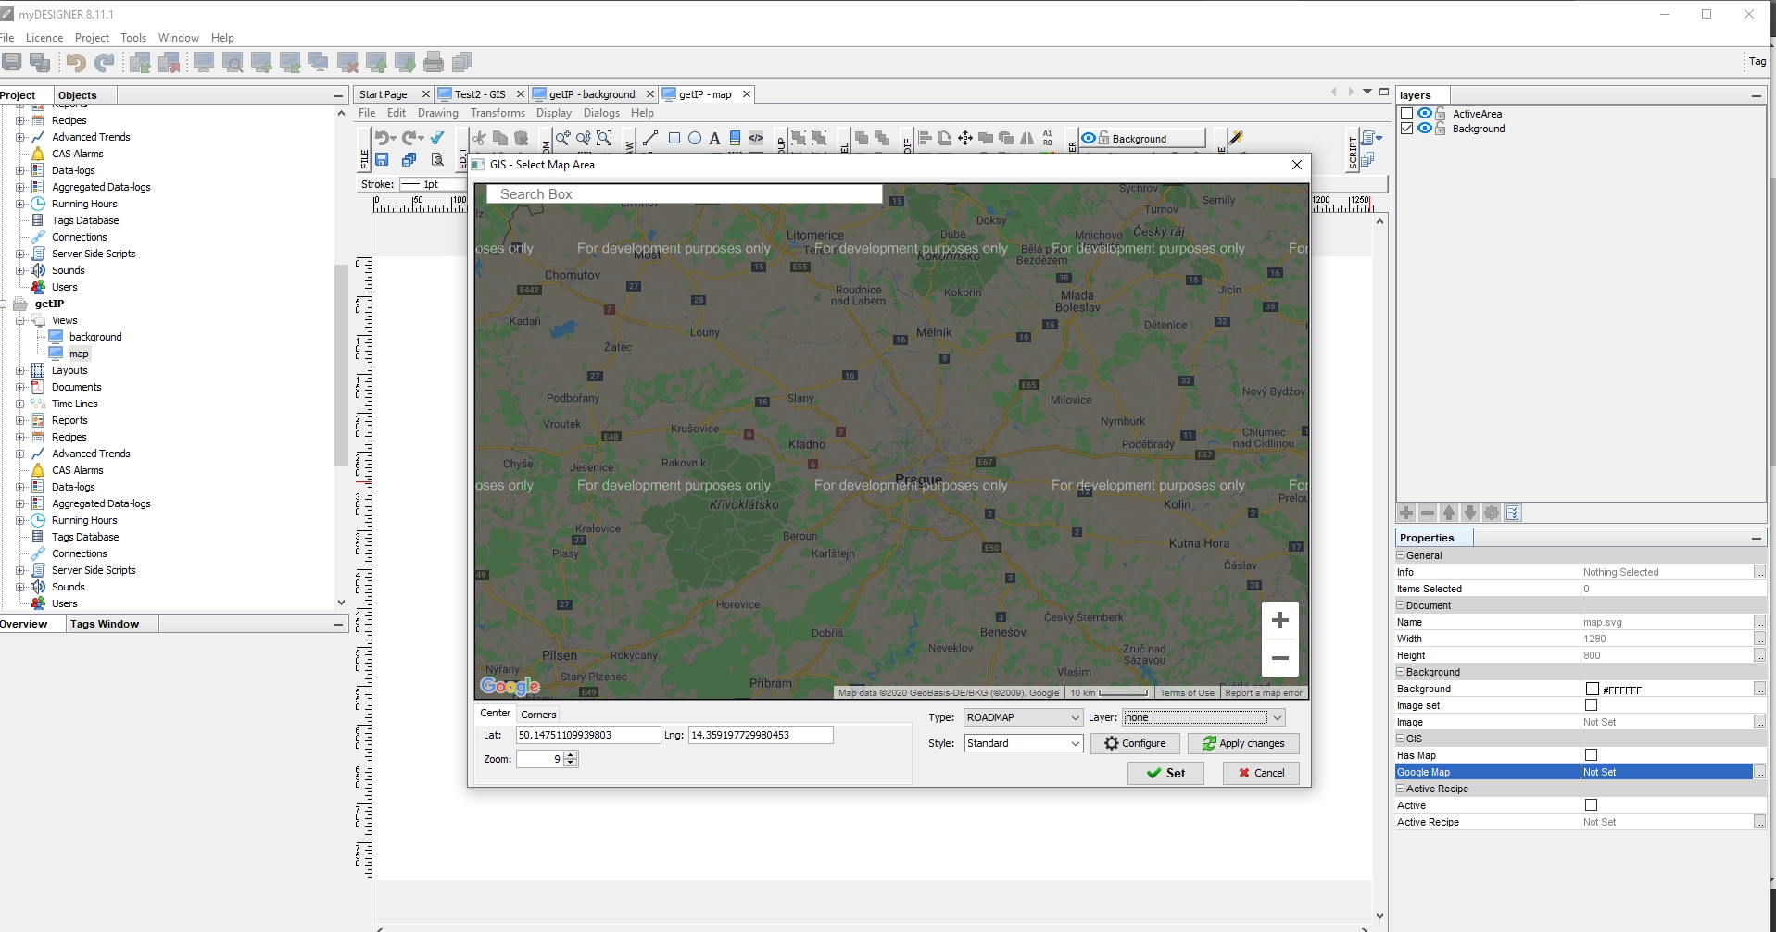
Task: Zoom out the map with minus button
Action: click(1279, 658)
